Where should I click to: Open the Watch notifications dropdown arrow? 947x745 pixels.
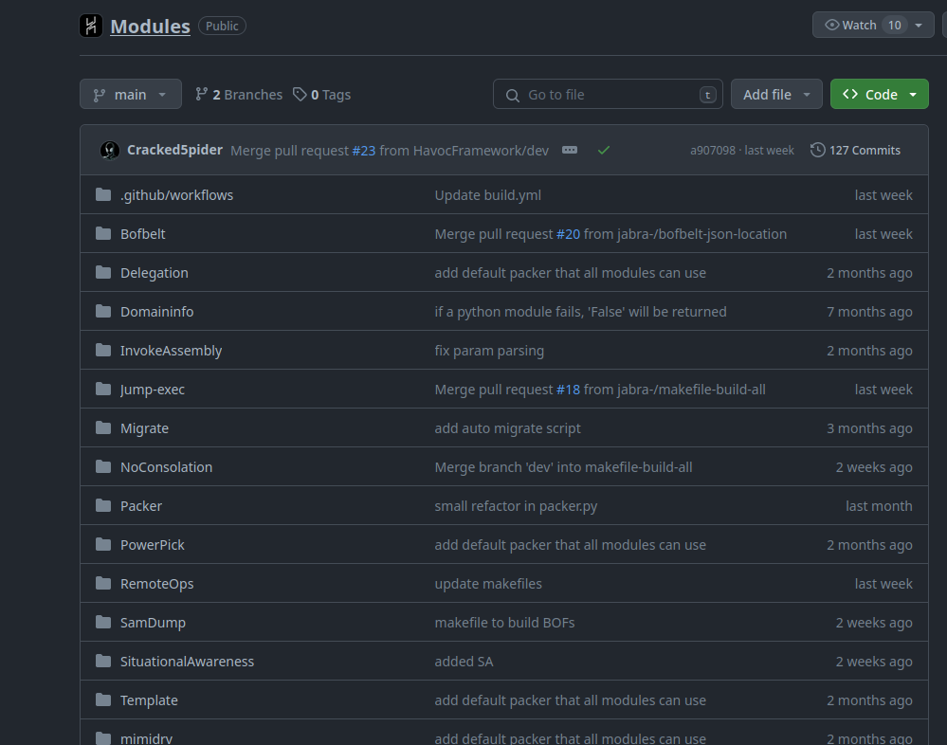click(919, 26)
